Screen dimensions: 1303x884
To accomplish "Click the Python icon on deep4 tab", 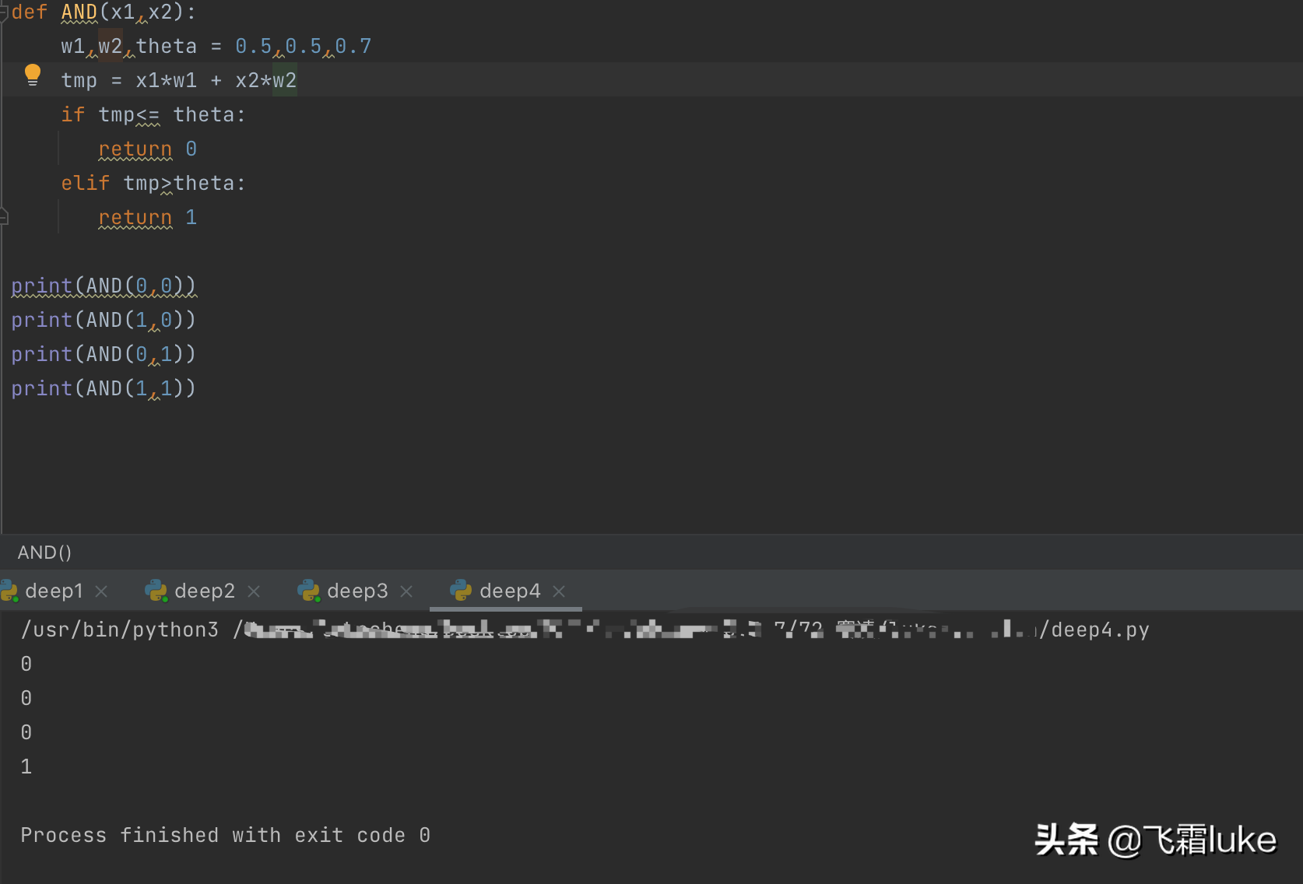I will [462, 591].
